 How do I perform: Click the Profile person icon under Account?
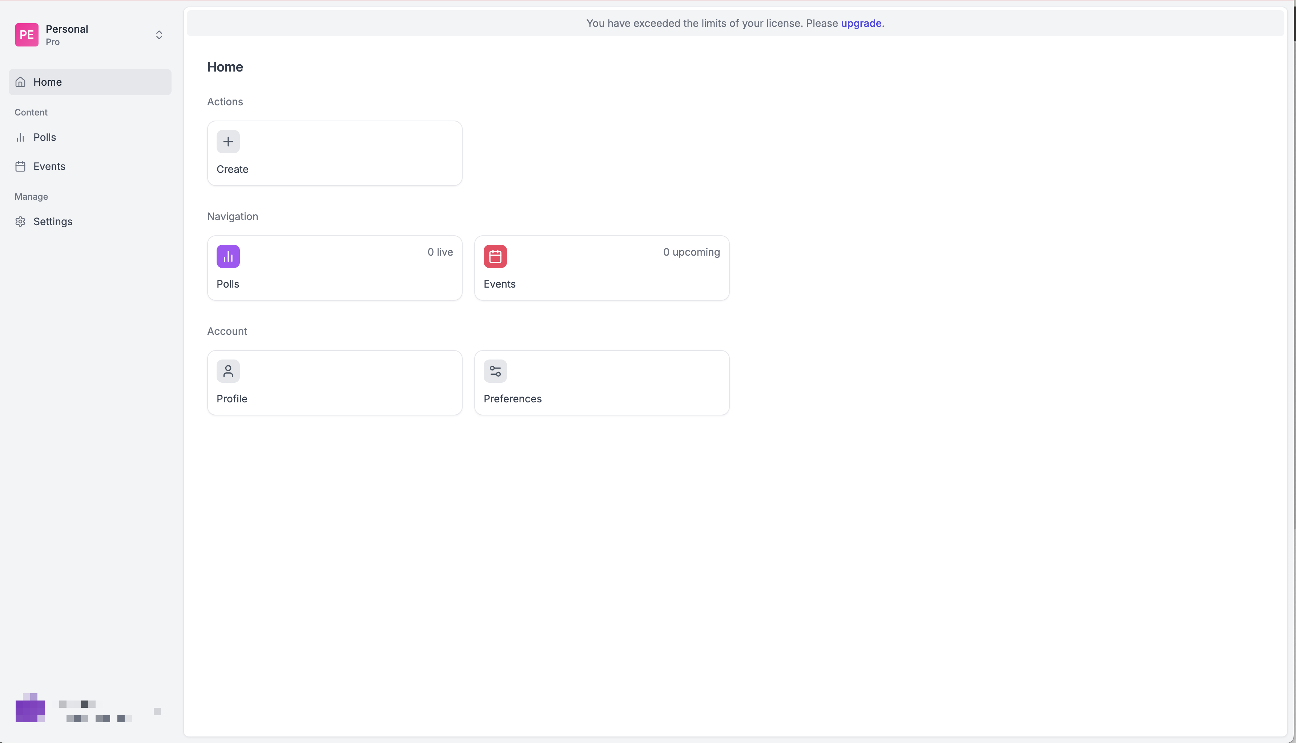coord(228,371)
